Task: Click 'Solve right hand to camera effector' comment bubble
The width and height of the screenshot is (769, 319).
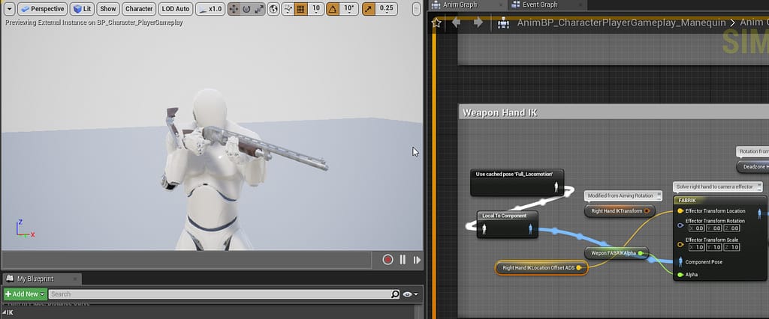Action: tap(718, 186)
